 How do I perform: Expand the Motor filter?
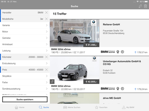click(25, 32)
